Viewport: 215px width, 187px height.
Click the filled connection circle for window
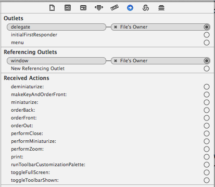click(x=207, y=61)
